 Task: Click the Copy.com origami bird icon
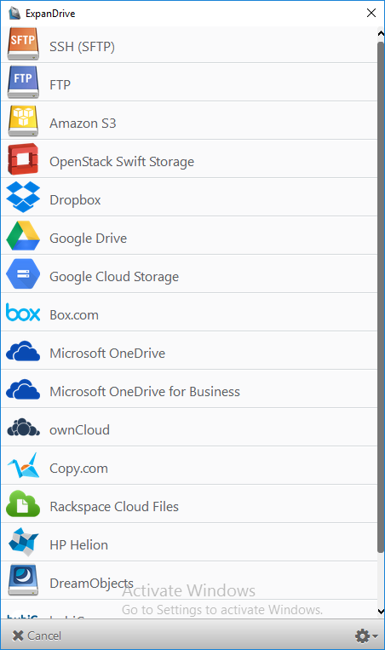pyautogui.click(x=23, y=465)
